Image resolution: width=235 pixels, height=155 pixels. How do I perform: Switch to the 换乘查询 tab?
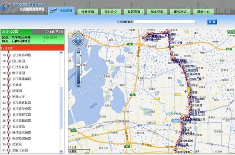87,12
